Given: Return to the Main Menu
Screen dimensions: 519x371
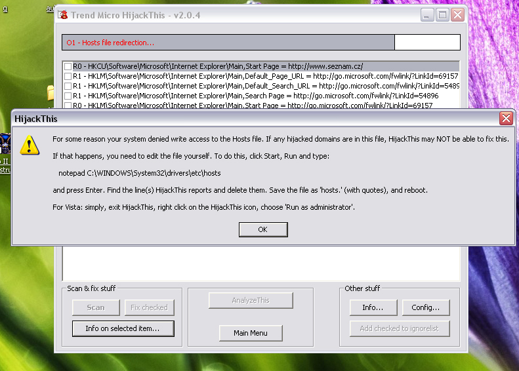Looking at the screenshot, I should [x=251, y=333].
